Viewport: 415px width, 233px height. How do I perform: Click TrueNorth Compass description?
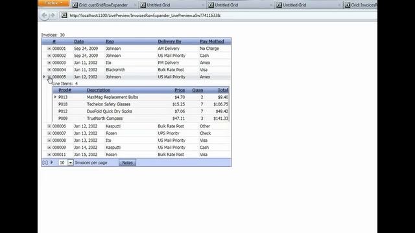pyautogui.click(x=105, y=118)
